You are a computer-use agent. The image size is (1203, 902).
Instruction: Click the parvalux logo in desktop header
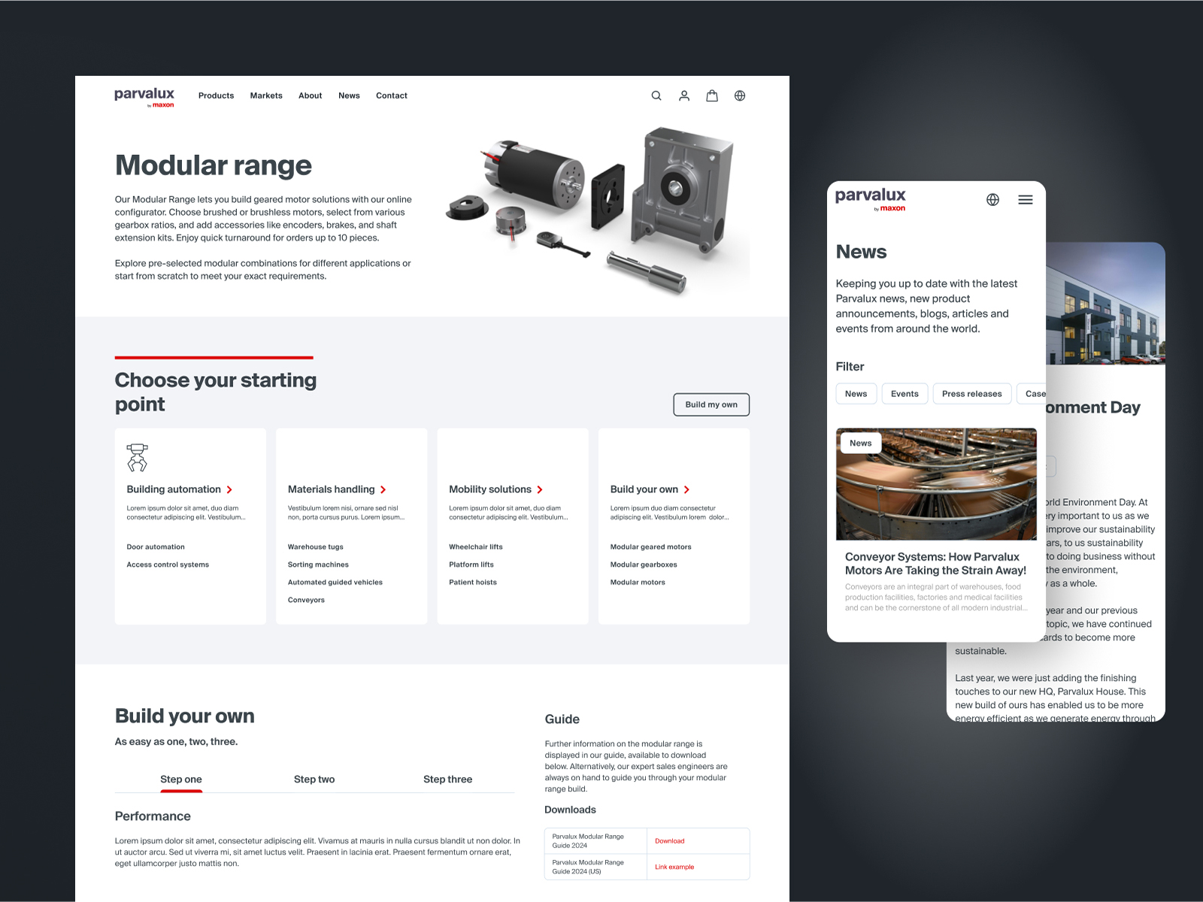tap(144, 97)
